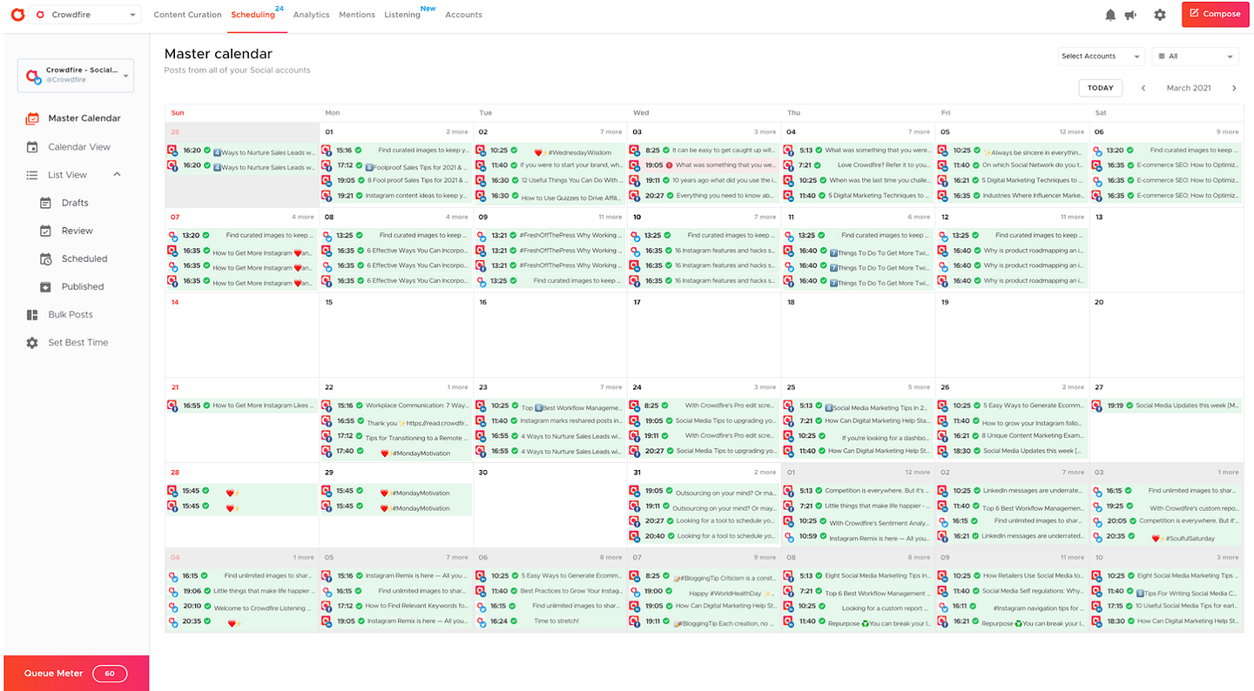Open the megaphone announcements icon
Screen dimensions: 1254x691
[x=1130, y=15]
